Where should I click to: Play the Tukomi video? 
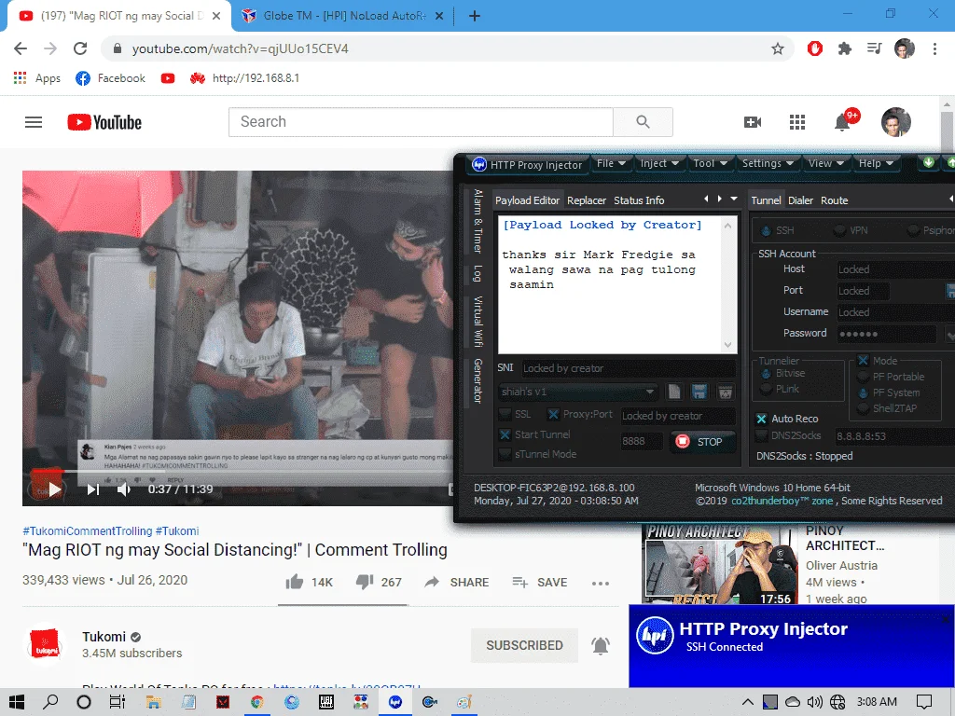click(x=55, y=489)
